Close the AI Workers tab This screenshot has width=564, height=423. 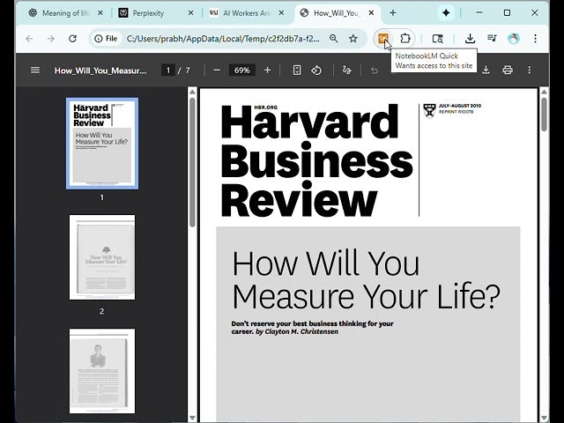coord(281,13)
